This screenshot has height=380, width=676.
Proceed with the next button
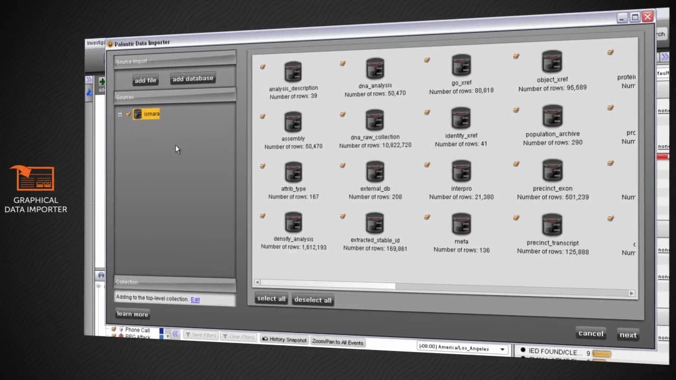point(628,335)
